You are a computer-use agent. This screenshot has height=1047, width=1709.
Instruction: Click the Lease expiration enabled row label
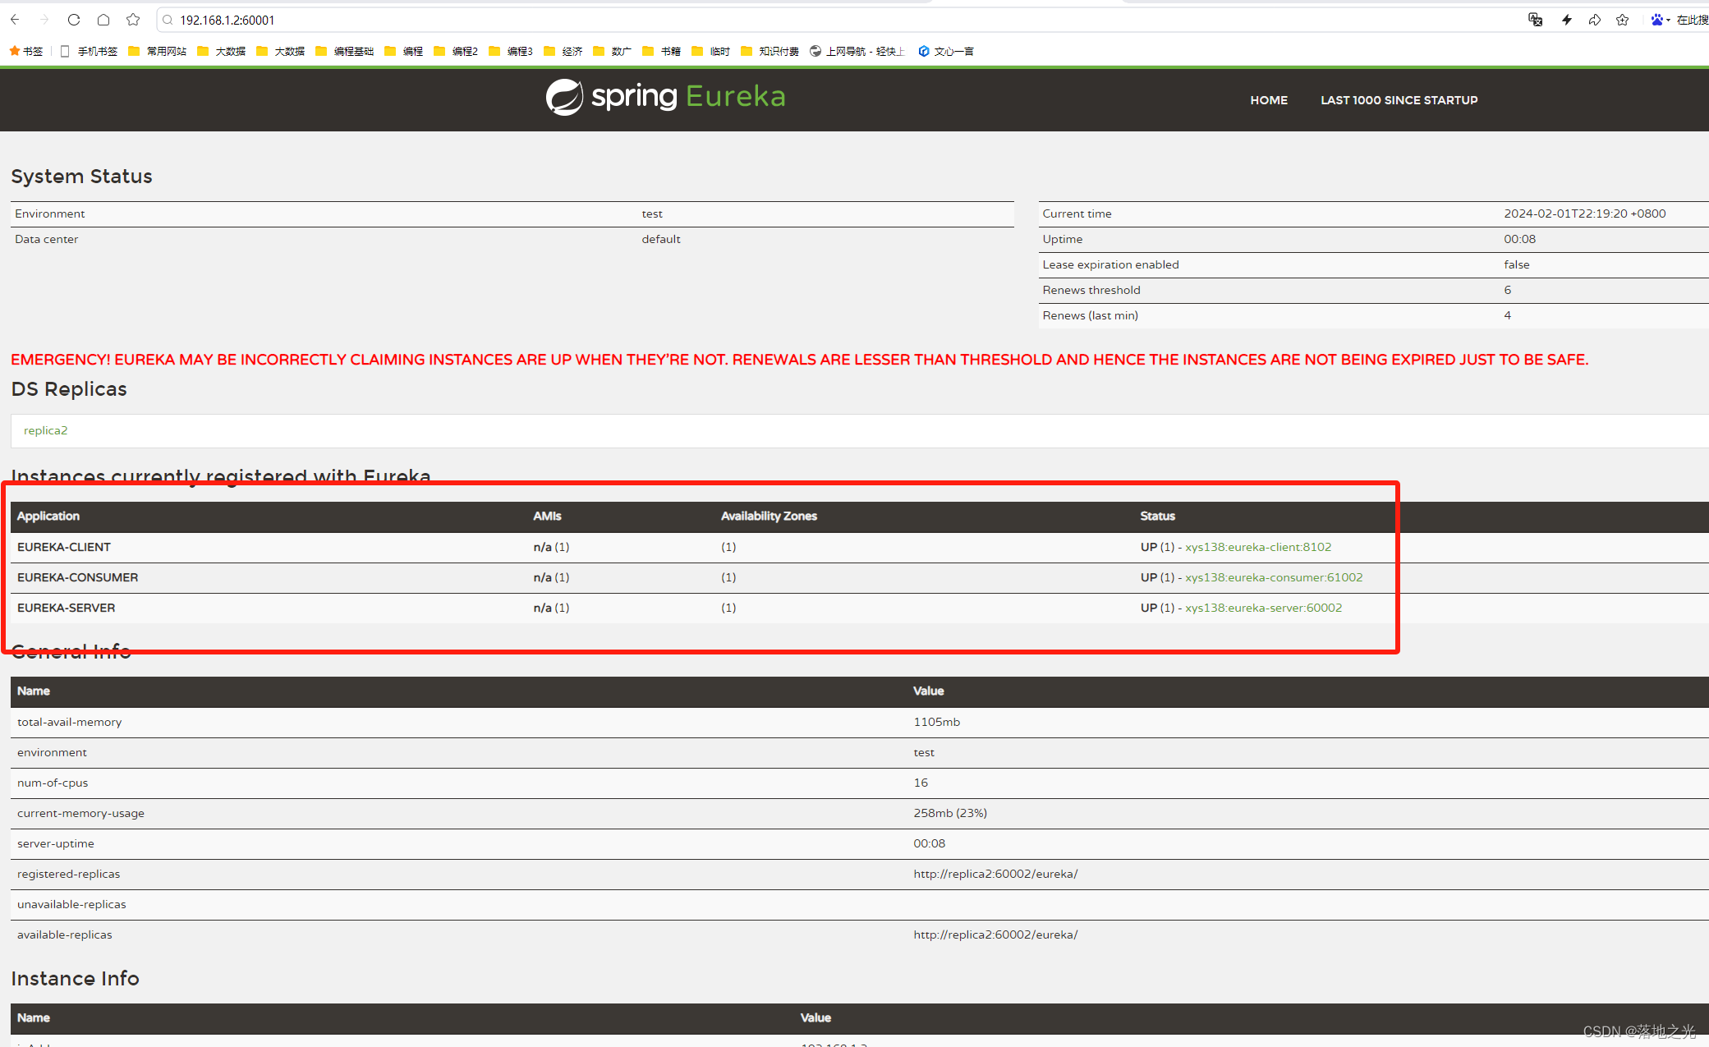point(1110,264)
